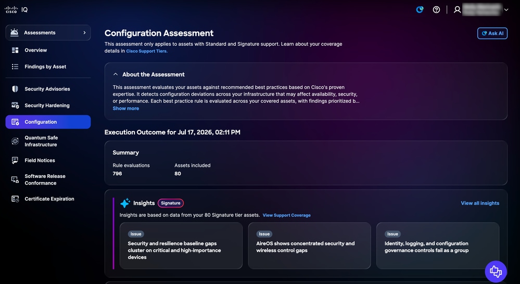Expand the user account dropdown arrow

coord(506,9)
